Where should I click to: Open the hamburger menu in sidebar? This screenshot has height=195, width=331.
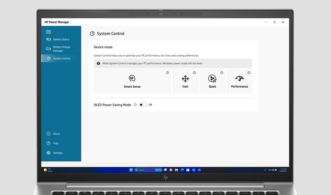click(x=48, y=32)
